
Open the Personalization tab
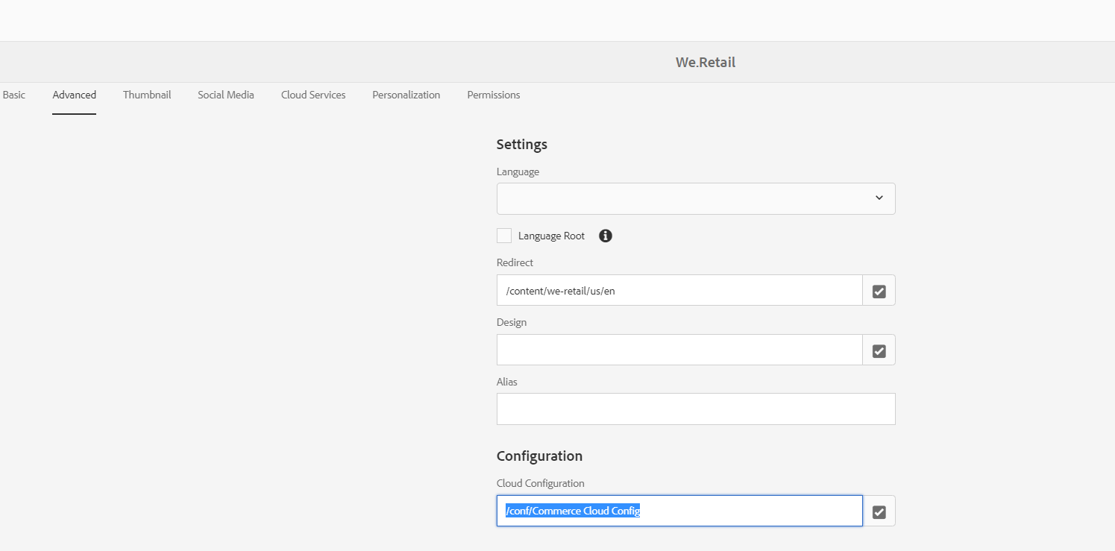click(406, 95)
